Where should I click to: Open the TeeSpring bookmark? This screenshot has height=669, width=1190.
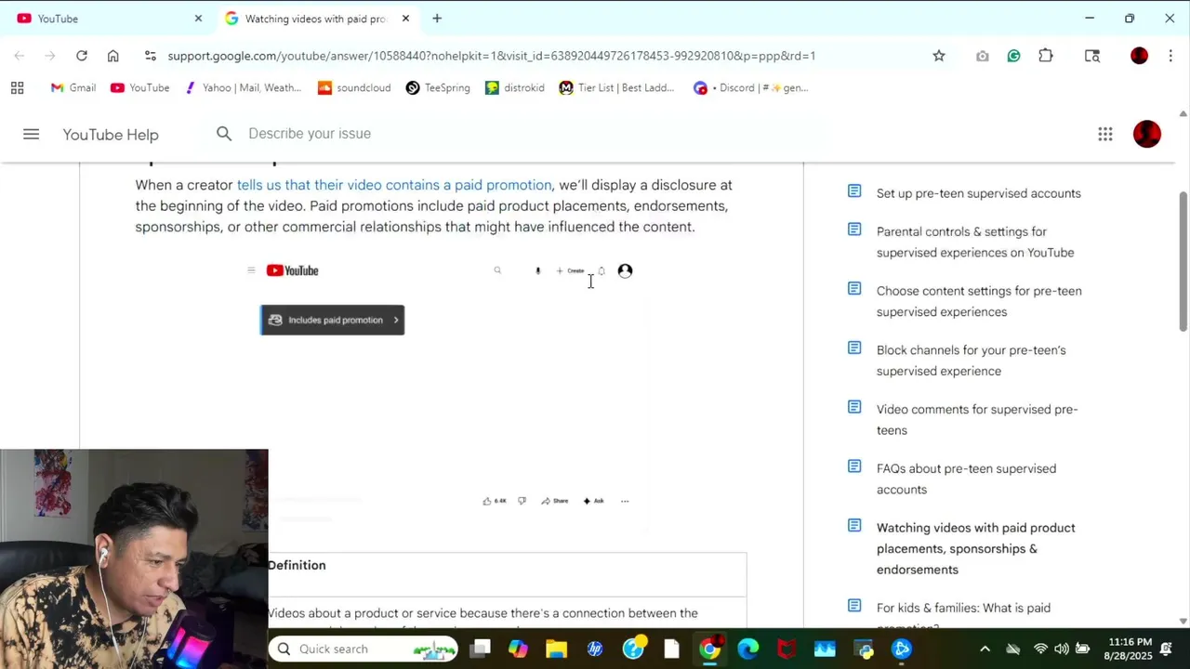click(438, 88)
